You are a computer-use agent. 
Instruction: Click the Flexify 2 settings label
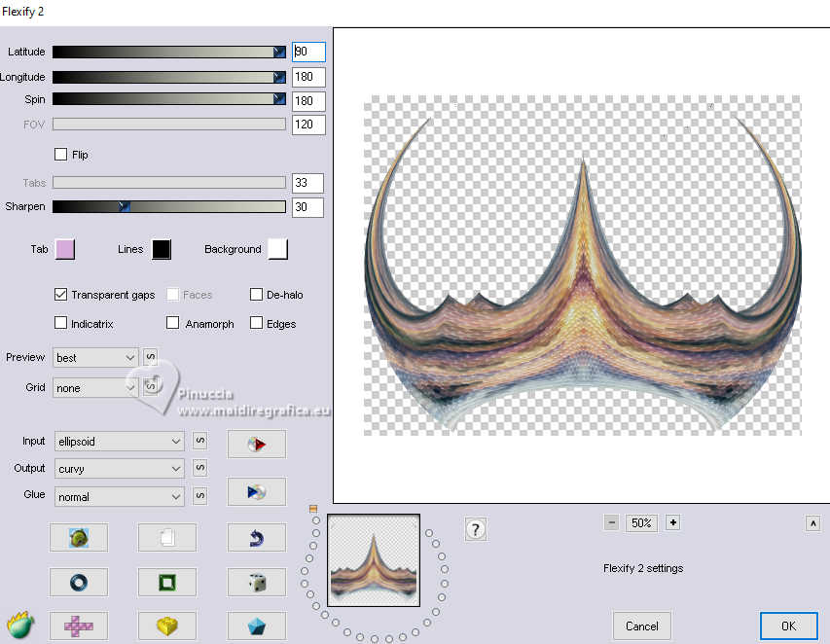[x=643, y=568]
